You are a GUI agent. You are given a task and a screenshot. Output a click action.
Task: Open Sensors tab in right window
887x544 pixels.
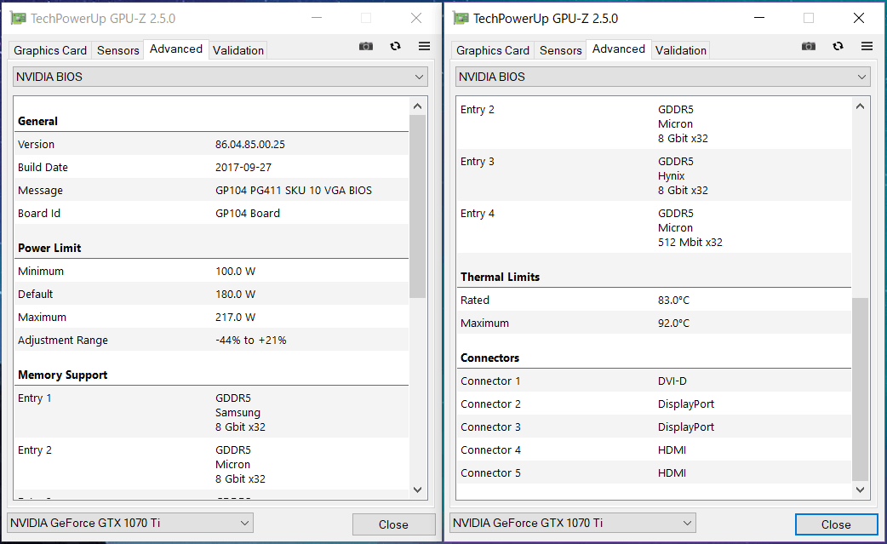click(561, 50)
